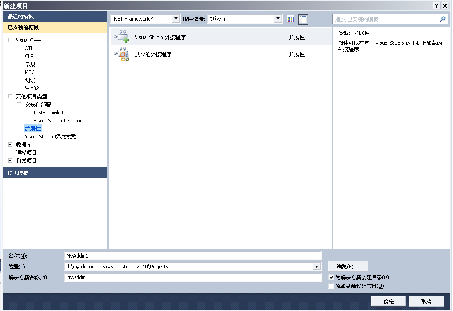This screenshot has height=311, width=453.
Task: Click the 位置 path text field
Action: click(189, 267)
